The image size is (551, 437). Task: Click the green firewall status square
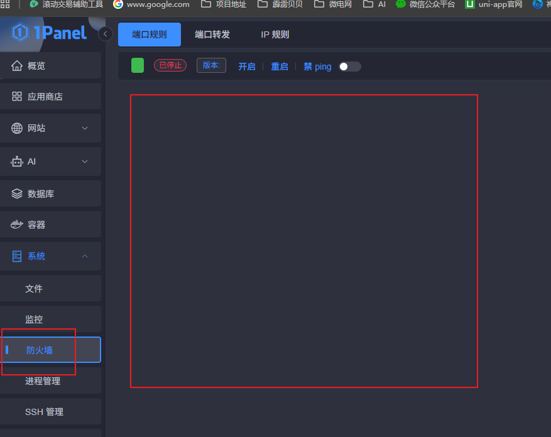(138, 65)
